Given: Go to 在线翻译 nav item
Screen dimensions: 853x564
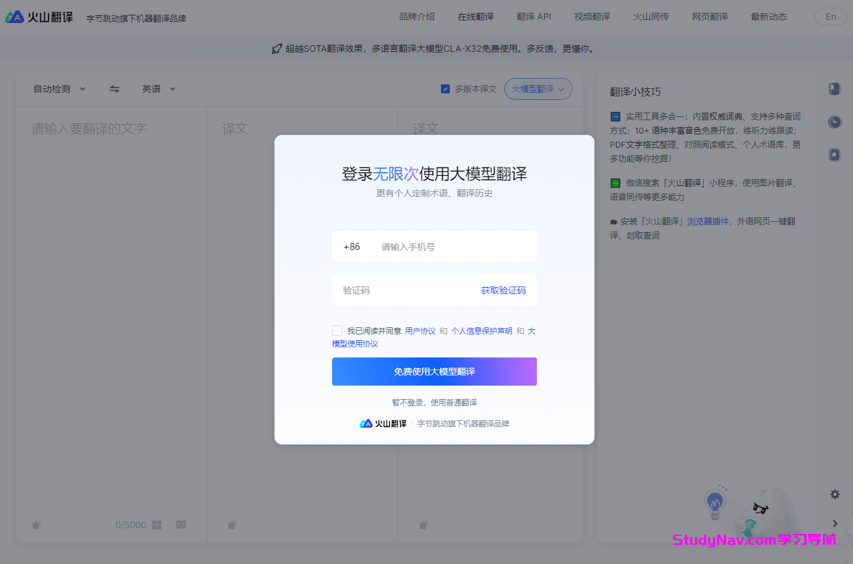Looking at the screenshot, I should tap(475, 17).
